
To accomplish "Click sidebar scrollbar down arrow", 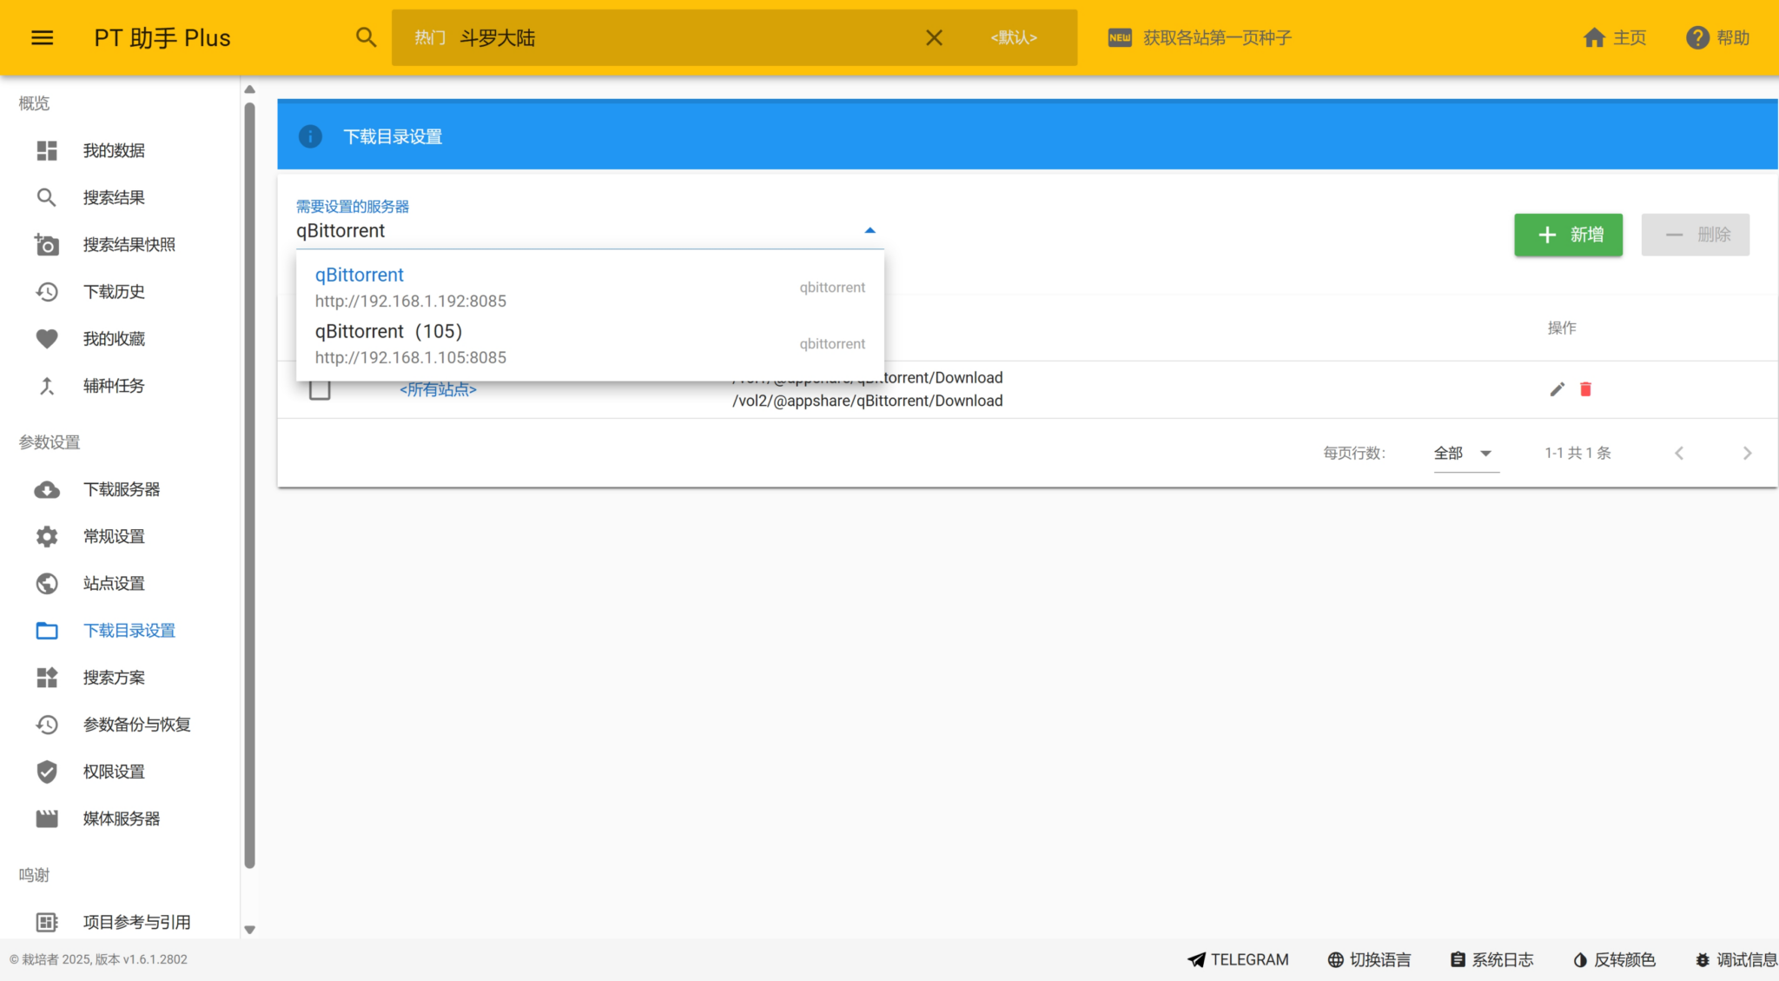I will (x=250, y=929).
